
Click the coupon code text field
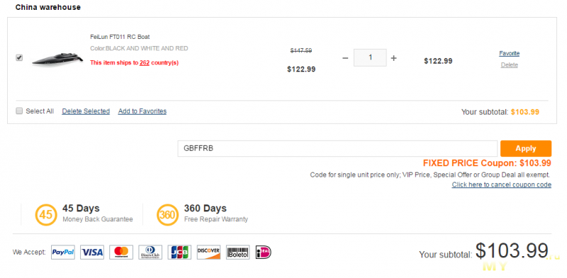point(337,149)
